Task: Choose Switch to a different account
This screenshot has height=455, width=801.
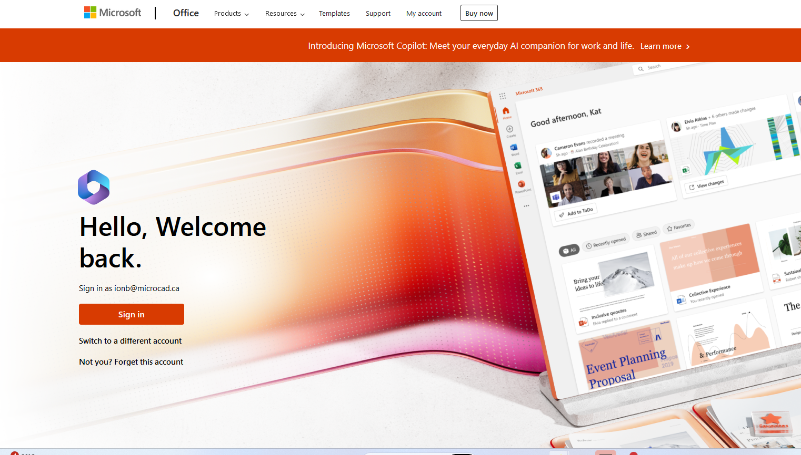Action: tap(130, 341)
